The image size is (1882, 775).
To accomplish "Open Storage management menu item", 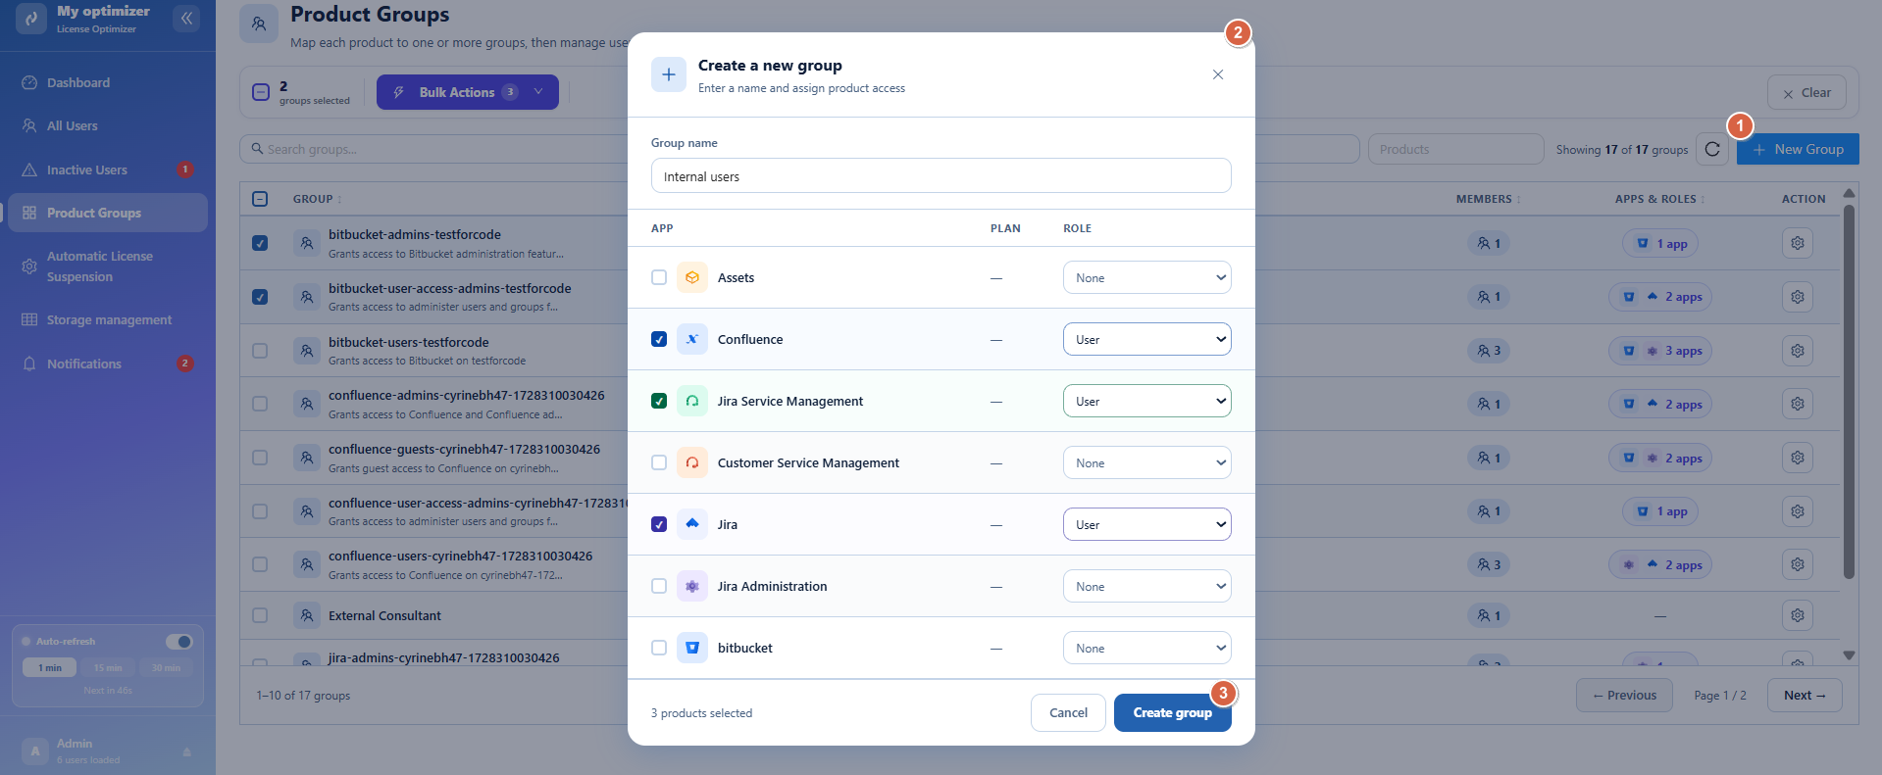I will point(108,319).
